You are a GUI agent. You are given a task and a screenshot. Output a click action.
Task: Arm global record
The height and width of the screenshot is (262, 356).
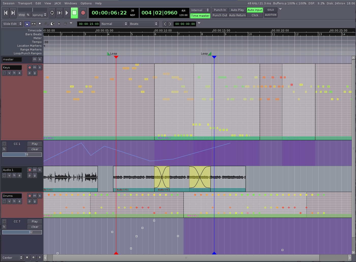click(x=83, y=13)
